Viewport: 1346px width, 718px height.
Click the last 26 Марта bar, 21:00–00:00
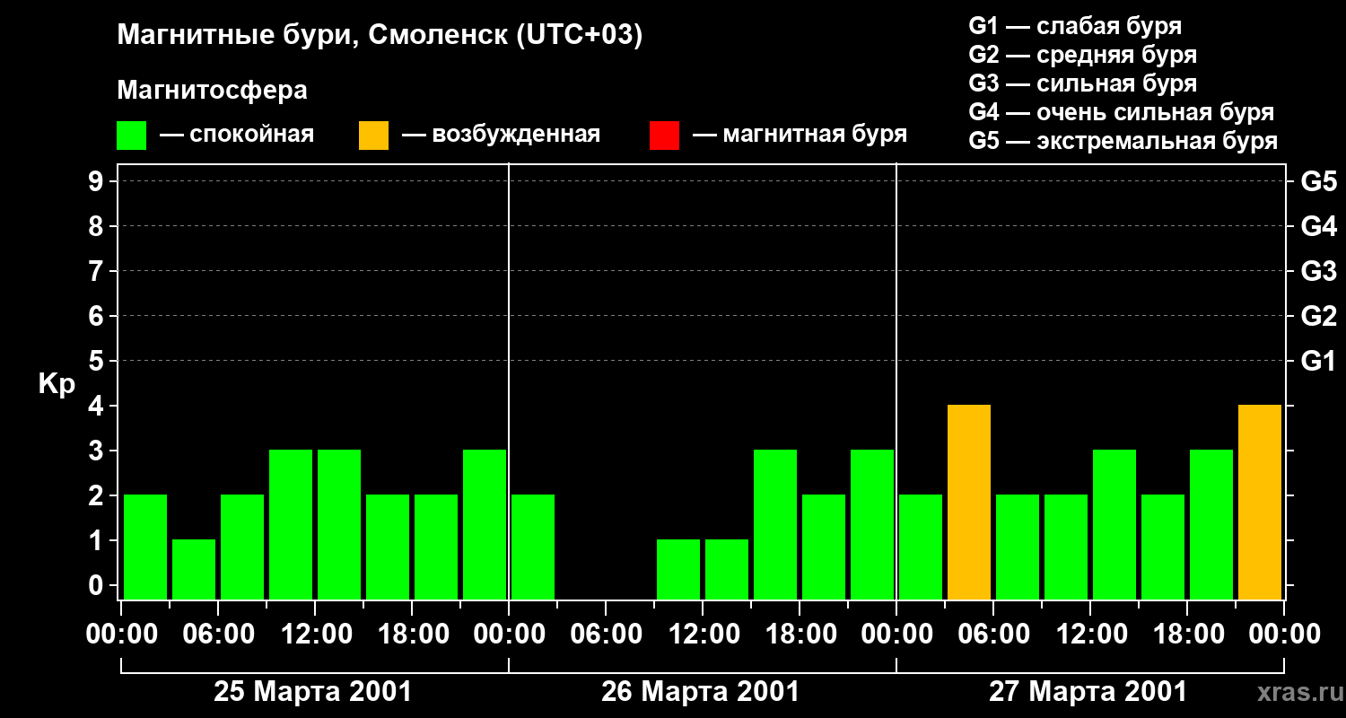pos(872,524)
